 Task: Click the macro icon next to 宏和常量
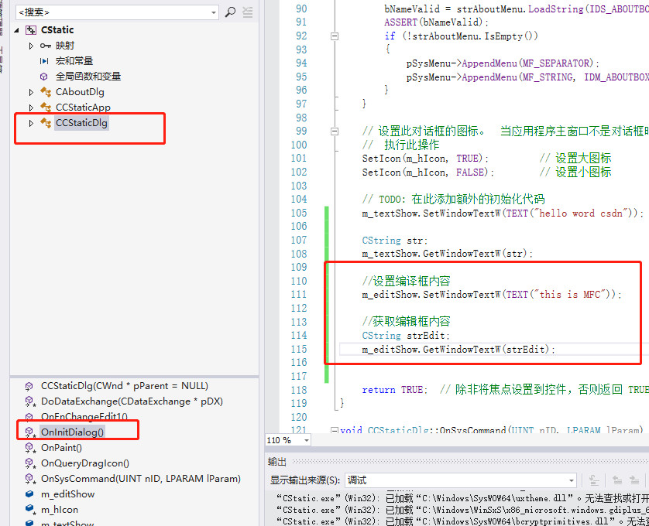click(x=44, y=61)
